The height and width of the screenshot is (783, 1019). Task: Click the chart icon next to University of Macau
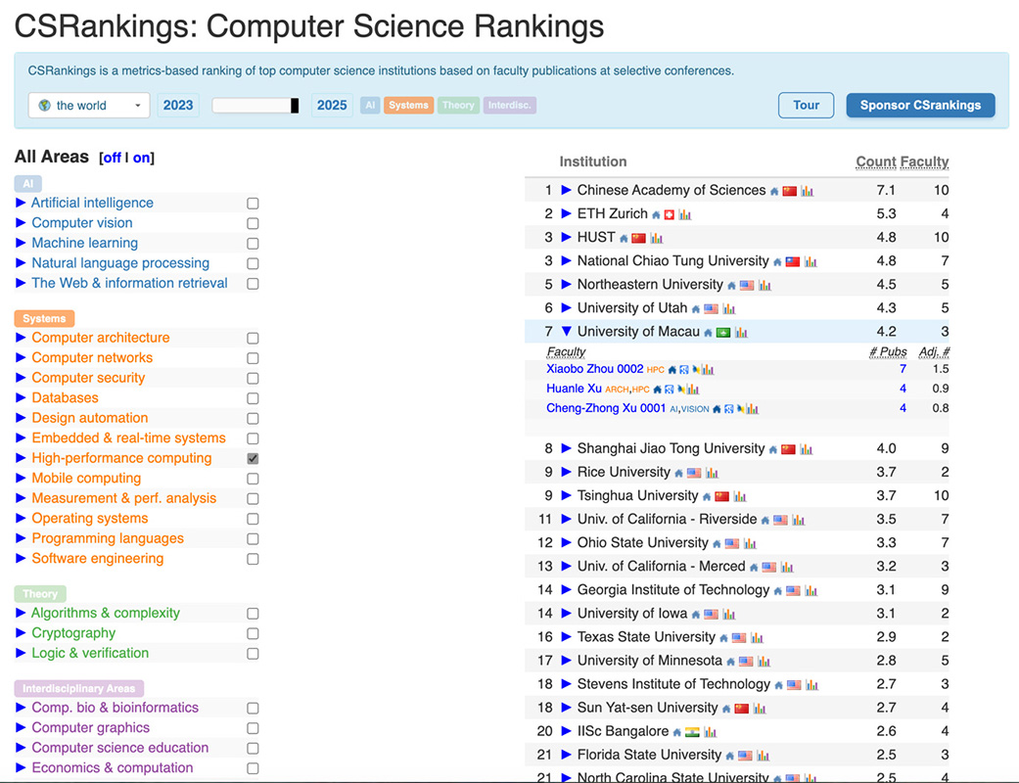(x=741, y=333)
